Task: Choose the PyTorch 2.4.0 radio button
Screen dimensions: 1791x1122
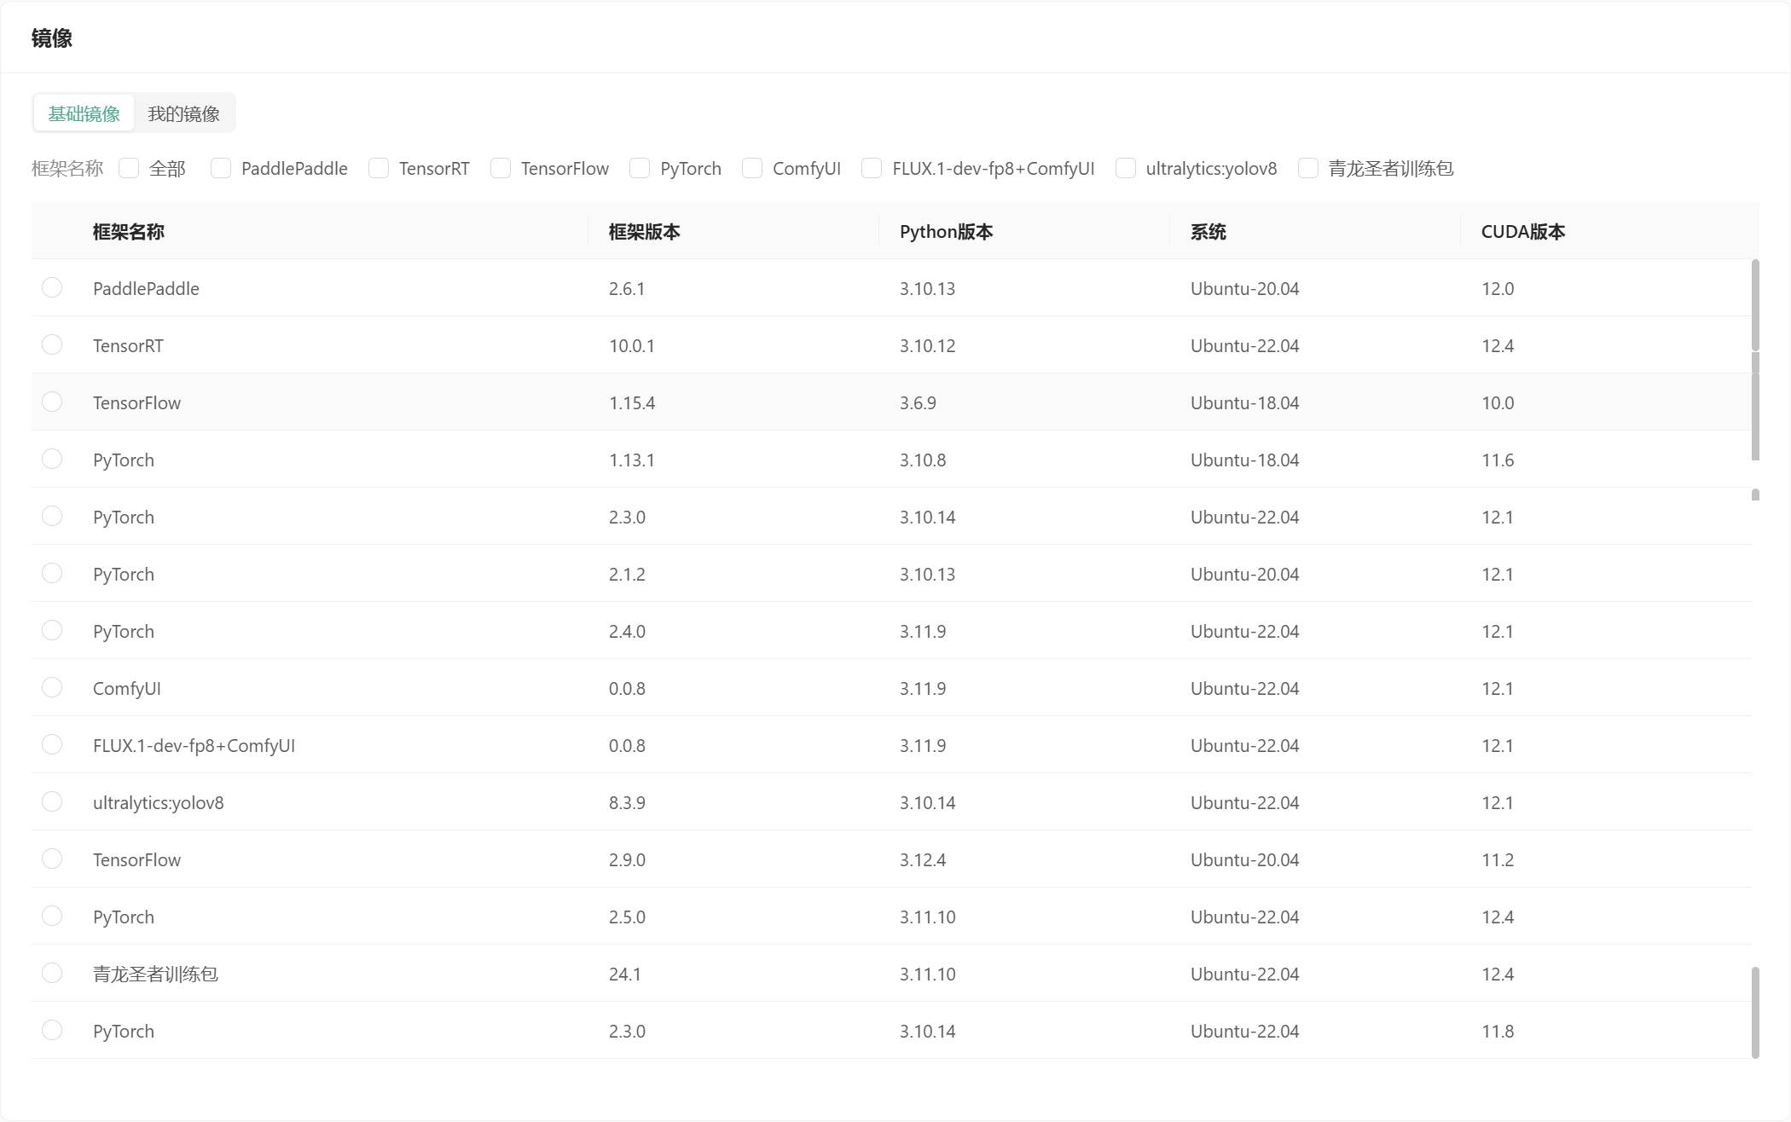Action: tap(52, 630)
